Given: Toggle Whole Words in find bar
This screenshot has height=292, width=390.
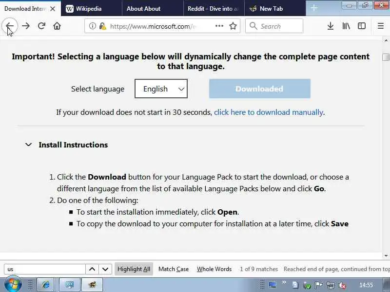Looking at the screenshot, I should point(214,269).
